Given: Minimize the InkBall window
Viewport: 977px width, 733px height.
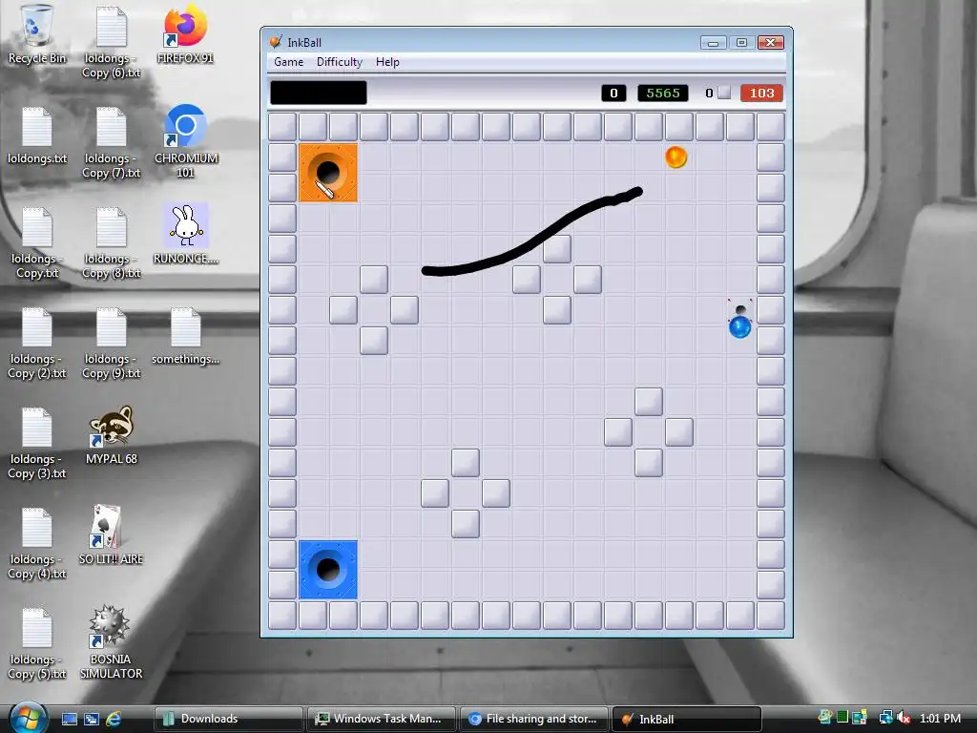Looking at the screenshot, I should [713, 42].
